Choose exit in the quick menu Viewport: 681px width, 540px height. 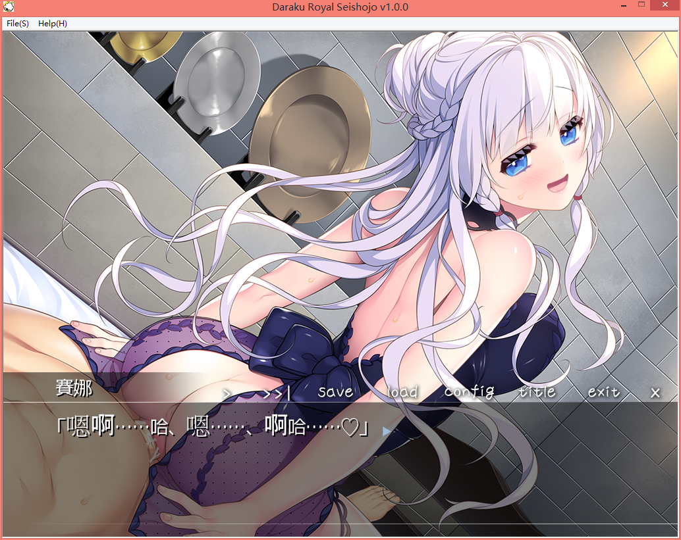coord(604,391)
